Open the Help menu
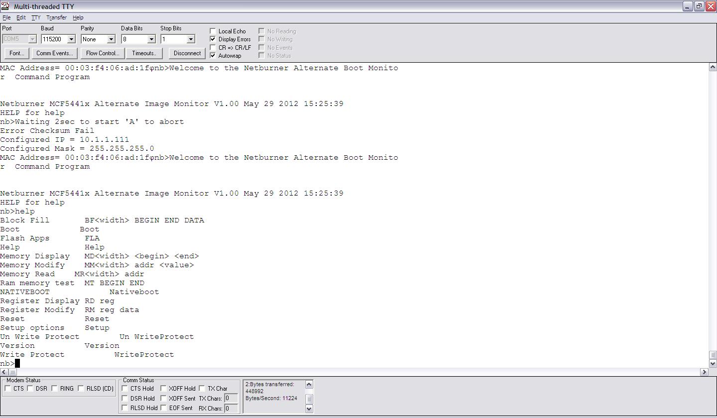Screen dimensions: 717x418 coord(78,17)
